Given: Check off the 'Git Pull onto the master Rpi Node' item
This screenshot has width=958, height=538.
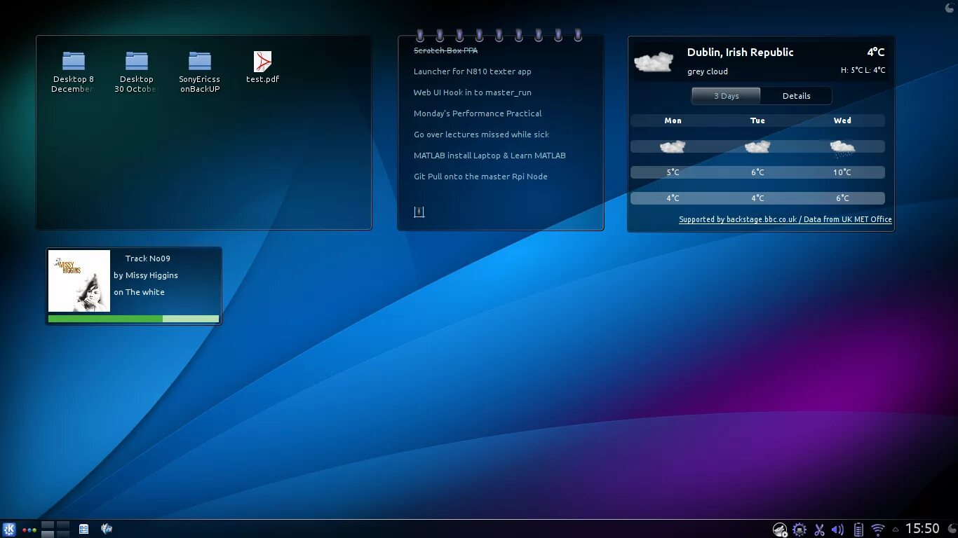Looking at the screenshot, I should point(480,177).
